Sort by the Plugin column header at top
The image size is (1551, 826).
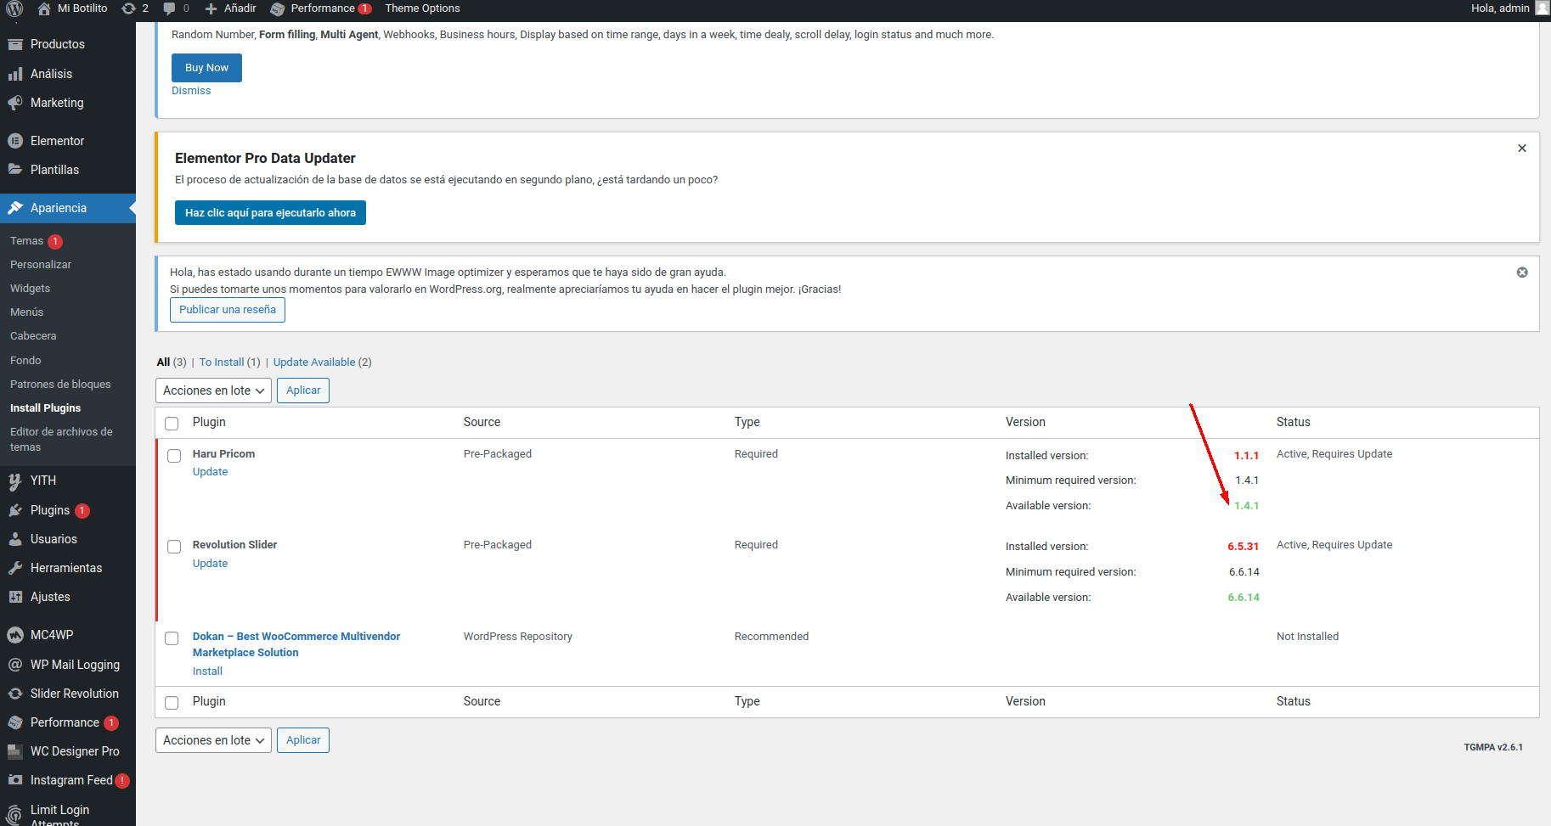click(209, 422)
